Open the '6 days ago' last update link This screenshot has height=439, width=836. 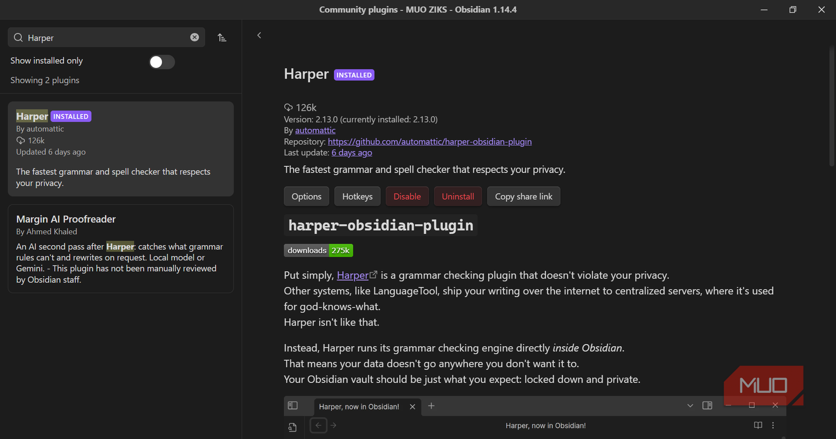(x=352, y=153)
